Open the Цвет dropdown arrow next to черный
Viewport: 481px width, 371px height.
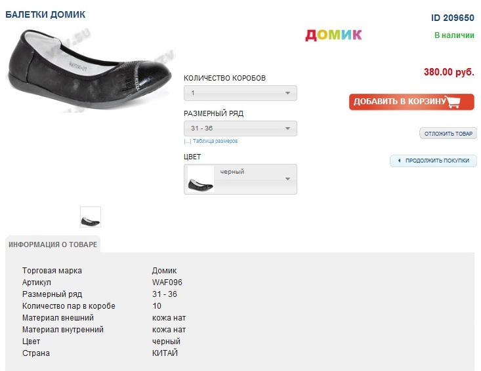[x=287, y=179]
